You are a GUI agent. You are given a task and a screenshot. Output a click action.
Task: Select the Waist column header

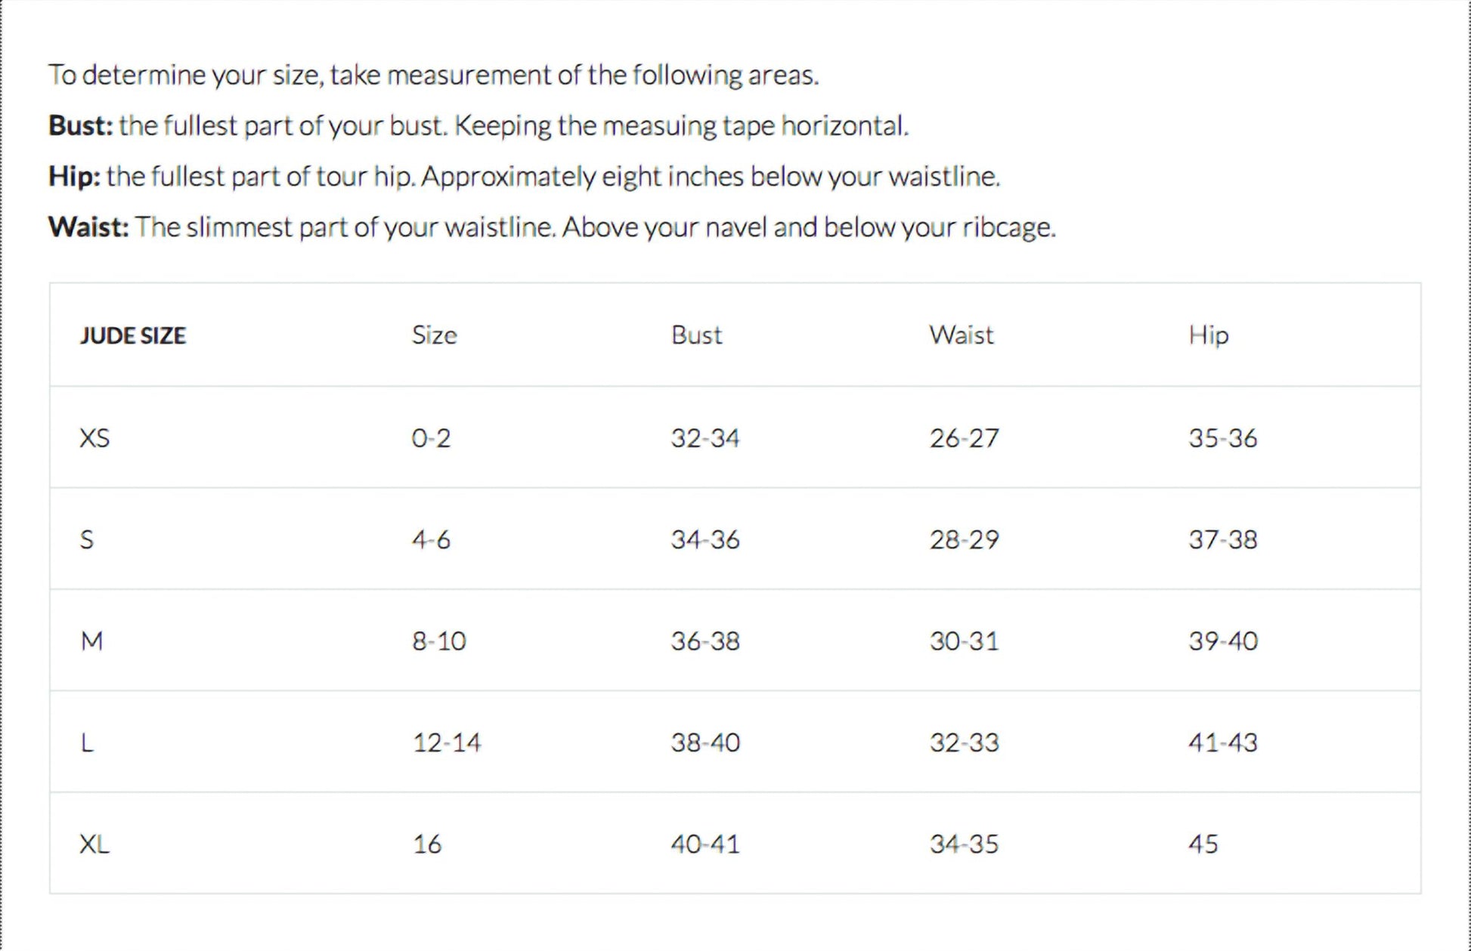click(x=961, y=335)
